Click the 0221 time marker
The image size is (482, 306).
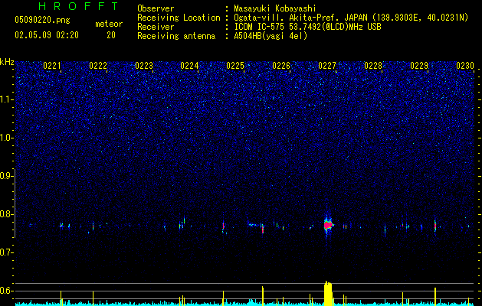[52, 66]
